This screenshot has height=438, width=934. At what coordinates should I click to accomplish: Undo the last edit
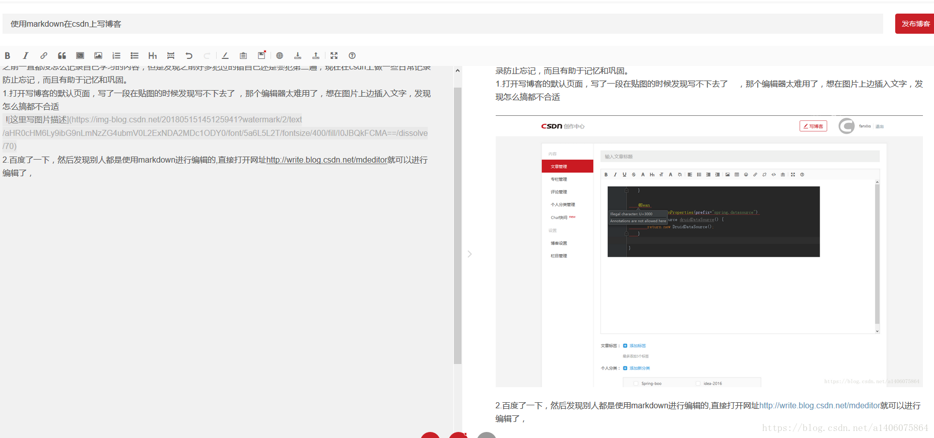(x=189, y=56)
